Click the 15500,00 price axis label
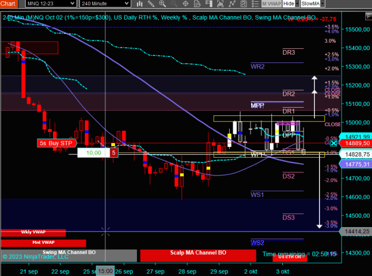 click(x=358, y=29)
